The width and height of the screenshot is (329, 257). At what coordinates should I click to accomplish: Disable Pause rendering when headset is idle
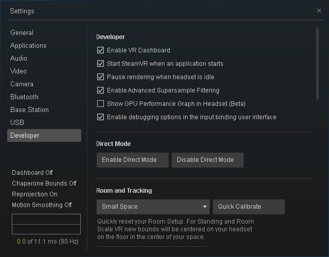click(100, 77)
